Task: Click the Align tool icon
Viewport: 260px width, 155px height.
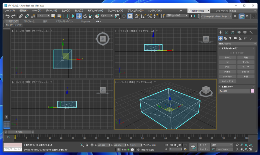Action: (x=198, y=16)
